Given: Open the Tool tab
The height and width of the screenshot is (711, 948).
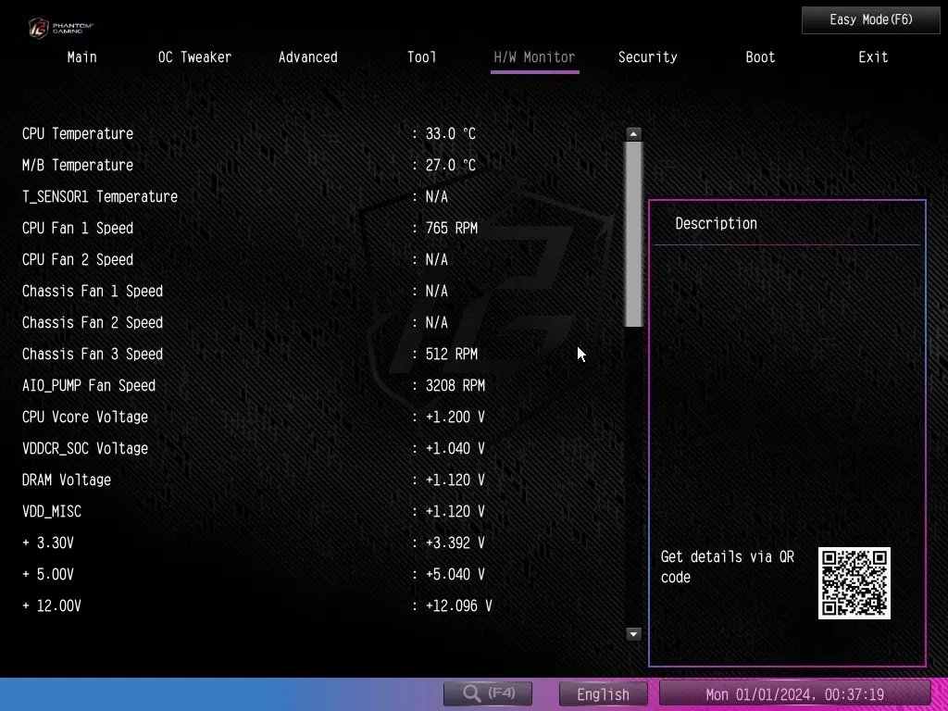Looking at the screenshot, I should 421,57.
